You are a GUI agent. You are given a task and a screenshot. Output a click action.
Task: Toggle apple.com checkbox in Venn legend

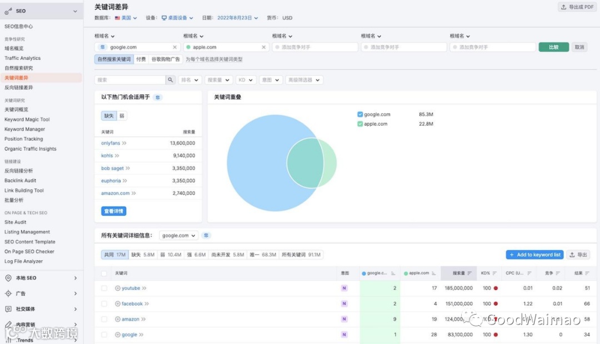(x=359, y=124)
